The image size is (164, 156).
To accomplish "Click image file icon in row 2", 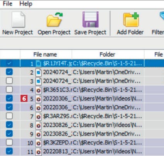I will tap(39, 72).
